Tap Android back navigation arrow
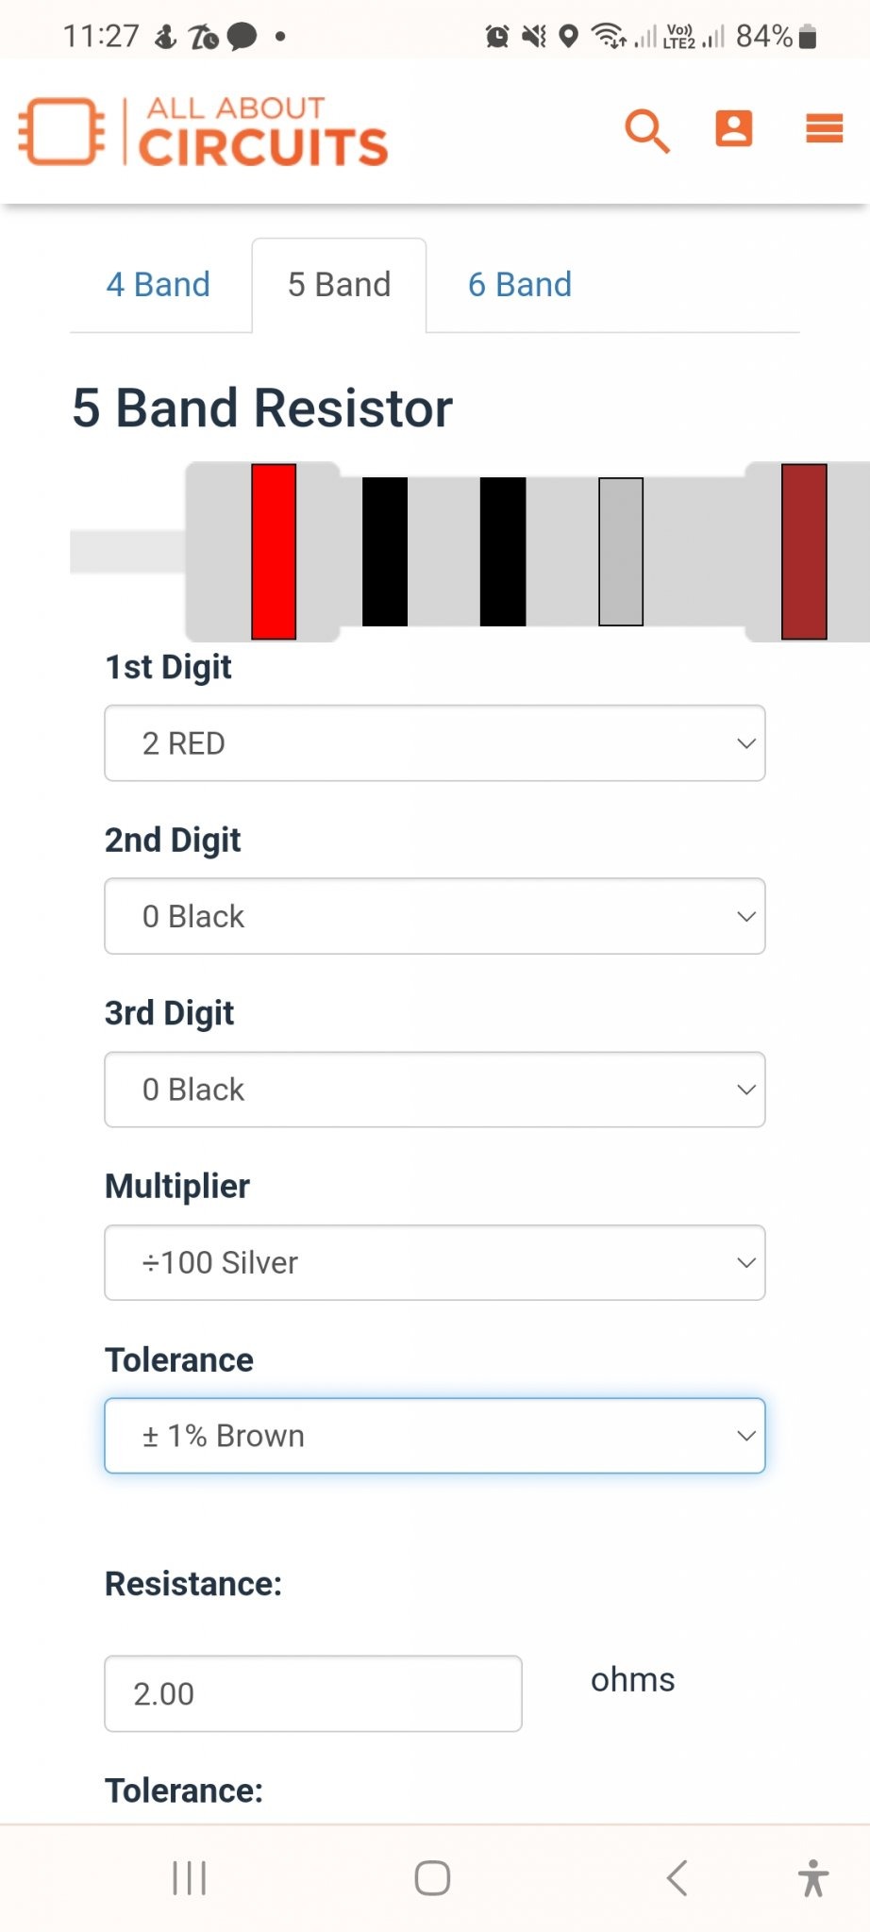Screen dimensions: 870x1932 (x=677, y=1877)
